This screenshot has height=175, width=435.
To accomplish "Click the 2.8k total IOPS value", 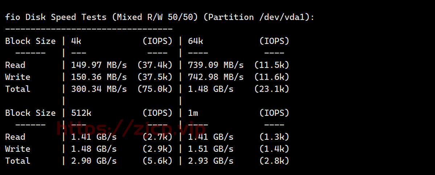I will tap(274, 161).
